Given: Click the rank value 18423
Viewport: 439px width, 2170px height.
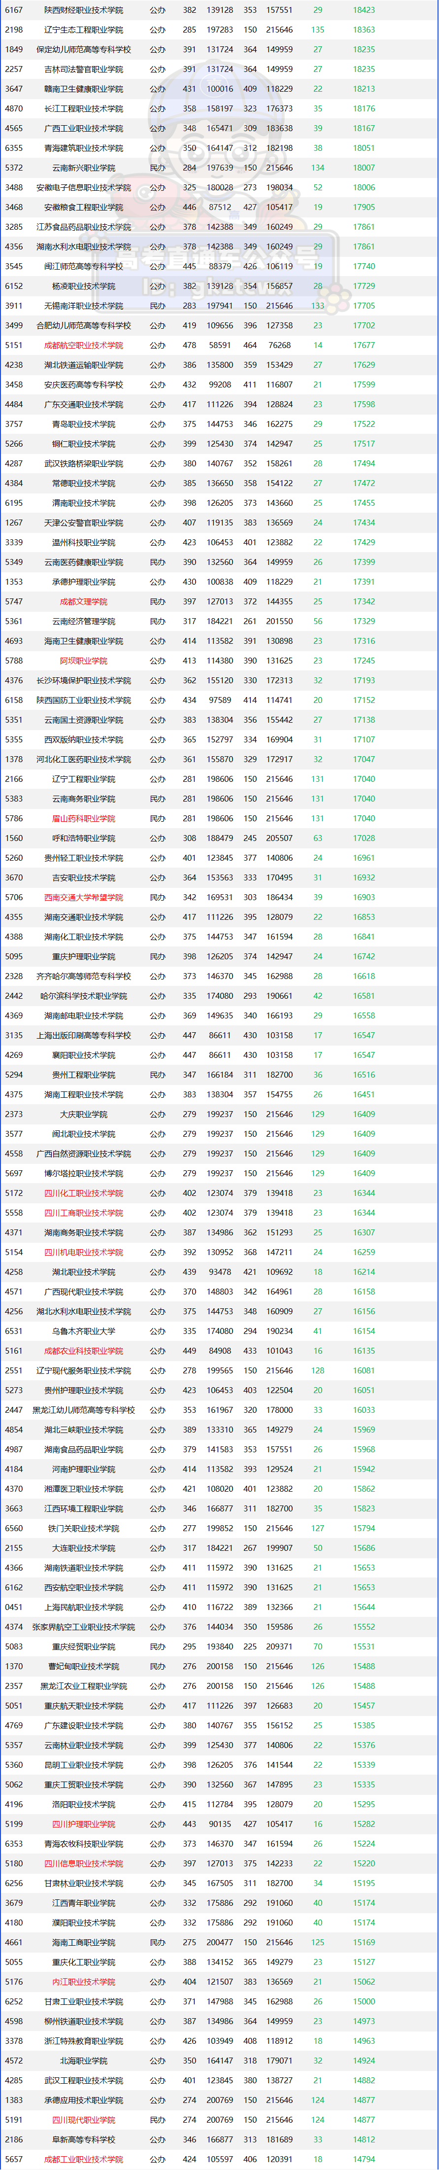Looking at the screenshot, I should (364, 10).
